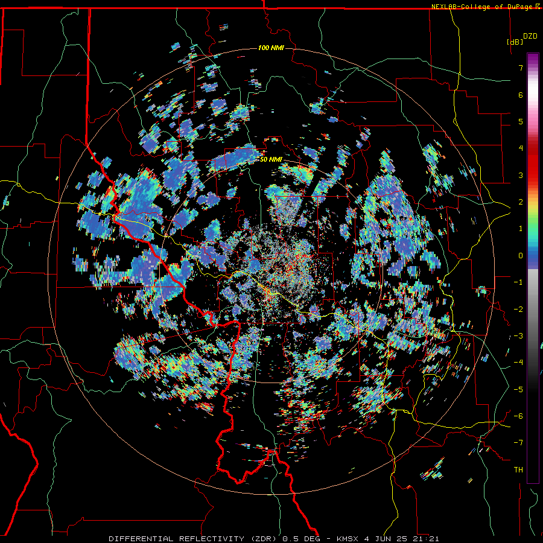
Task: Click the "1" tick label on the scale
Action: 521,229
